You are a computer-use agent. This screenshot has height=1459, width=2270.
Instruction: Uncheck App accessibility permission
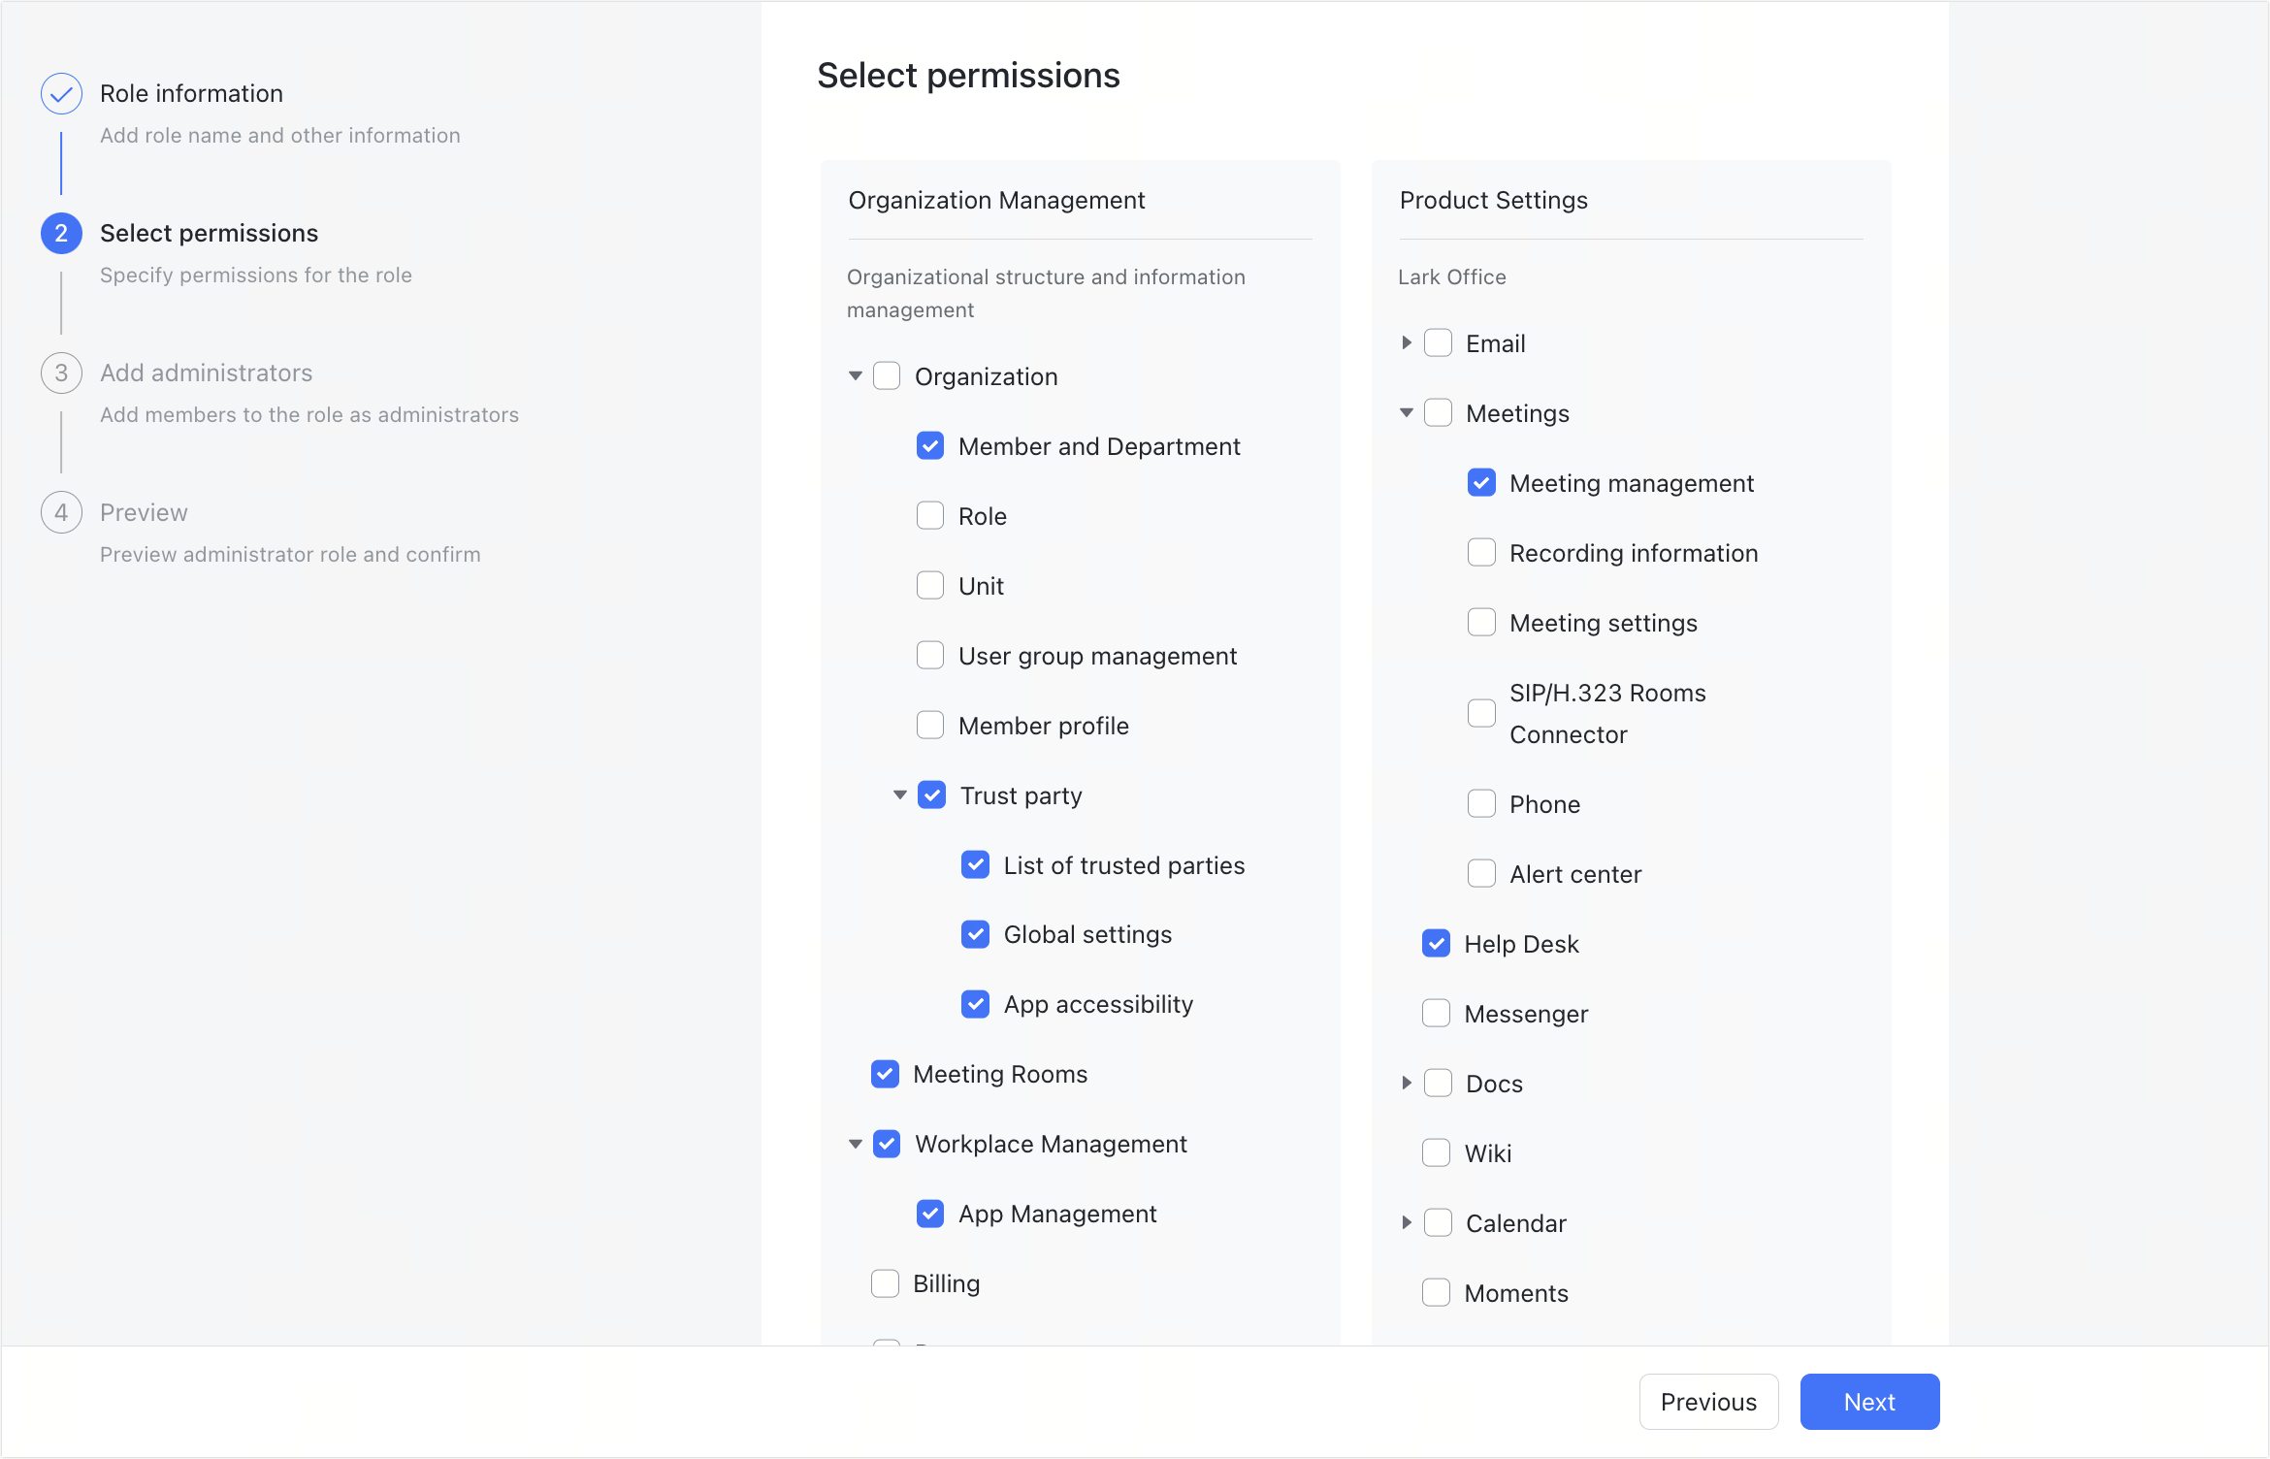tap(975, 1004)
